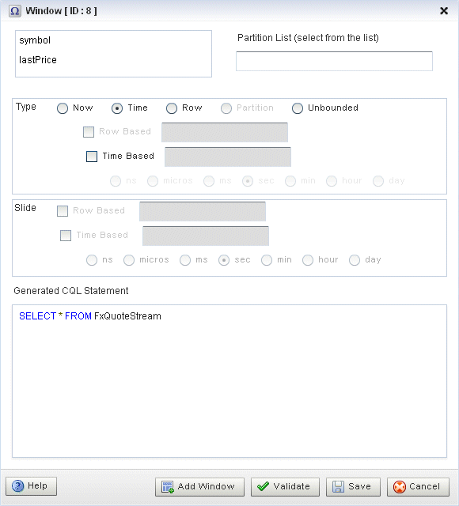Click the Help question mark icon
The image size is (459, 506).
pyautogui.click(x=17, y=485)
